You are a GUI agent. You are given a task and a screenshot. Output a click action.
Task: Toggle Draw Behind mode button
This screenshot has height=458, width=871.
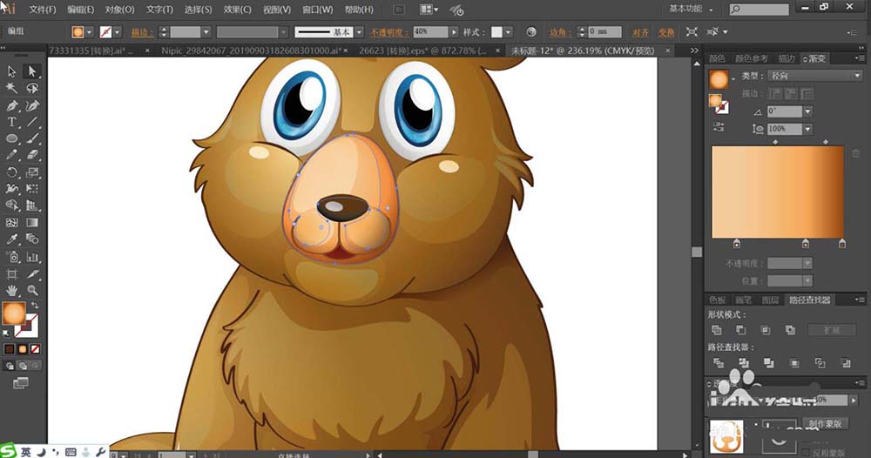tap(23, 366)
